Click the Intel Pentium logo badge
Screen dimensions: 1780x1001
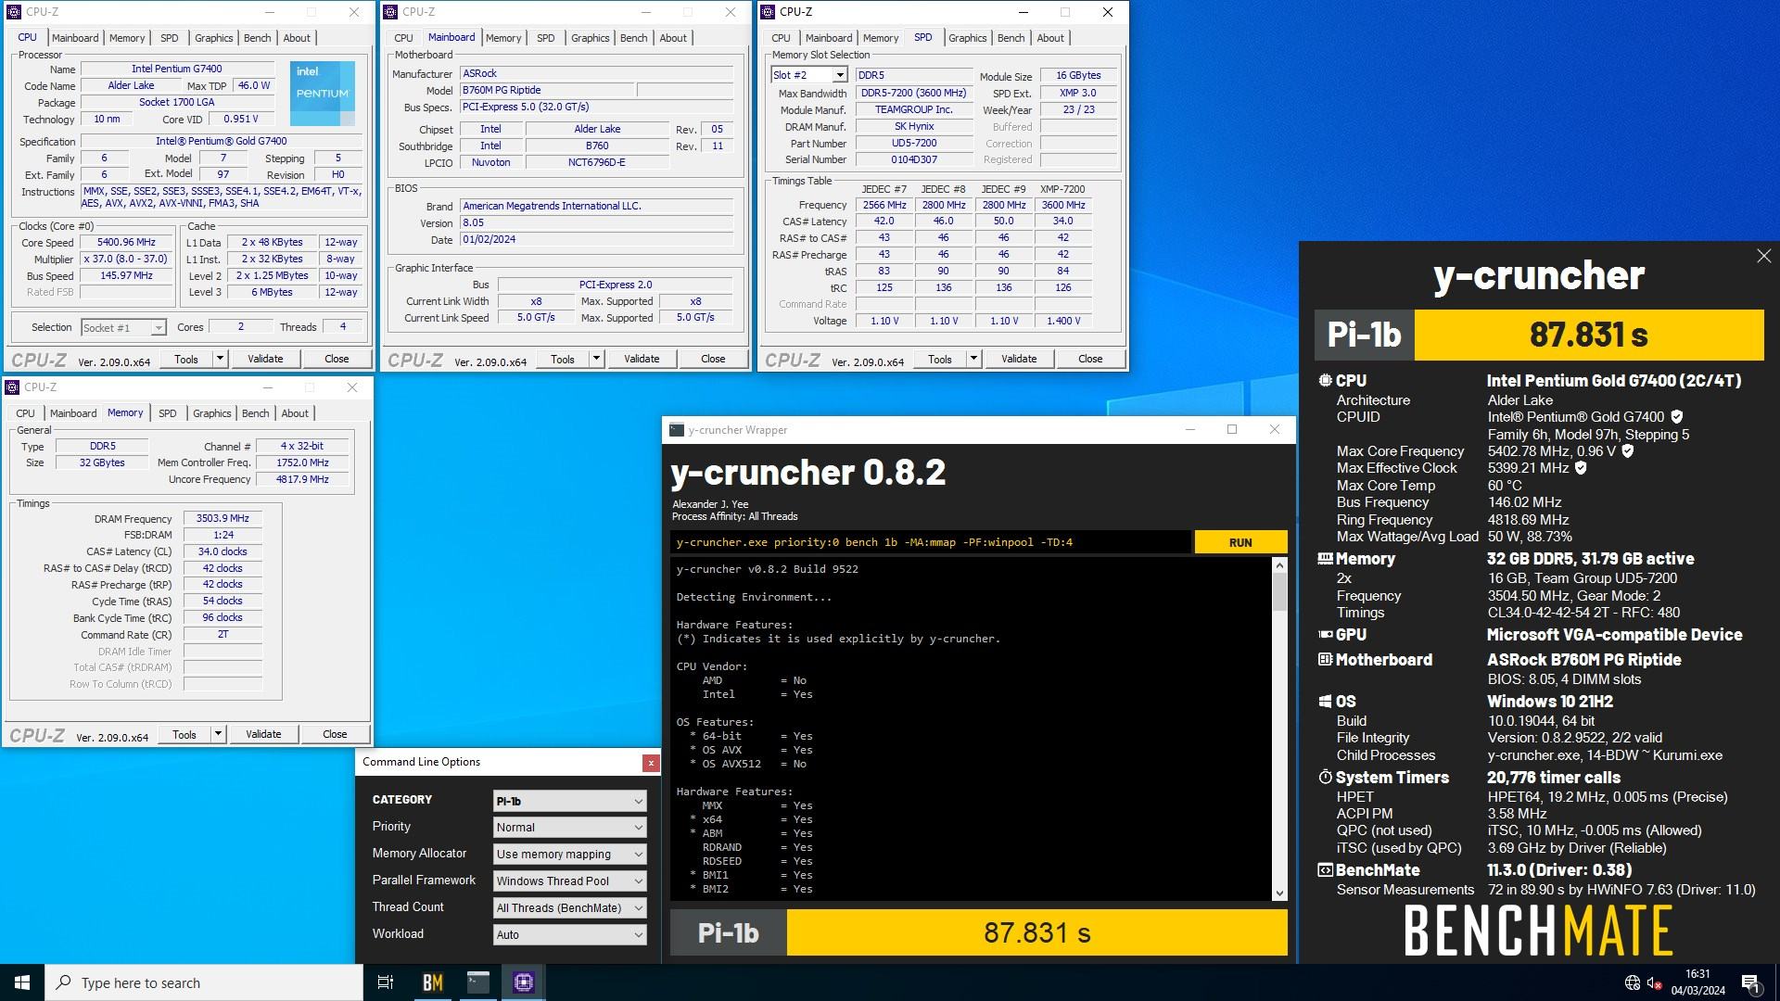(x=323, y=94)
